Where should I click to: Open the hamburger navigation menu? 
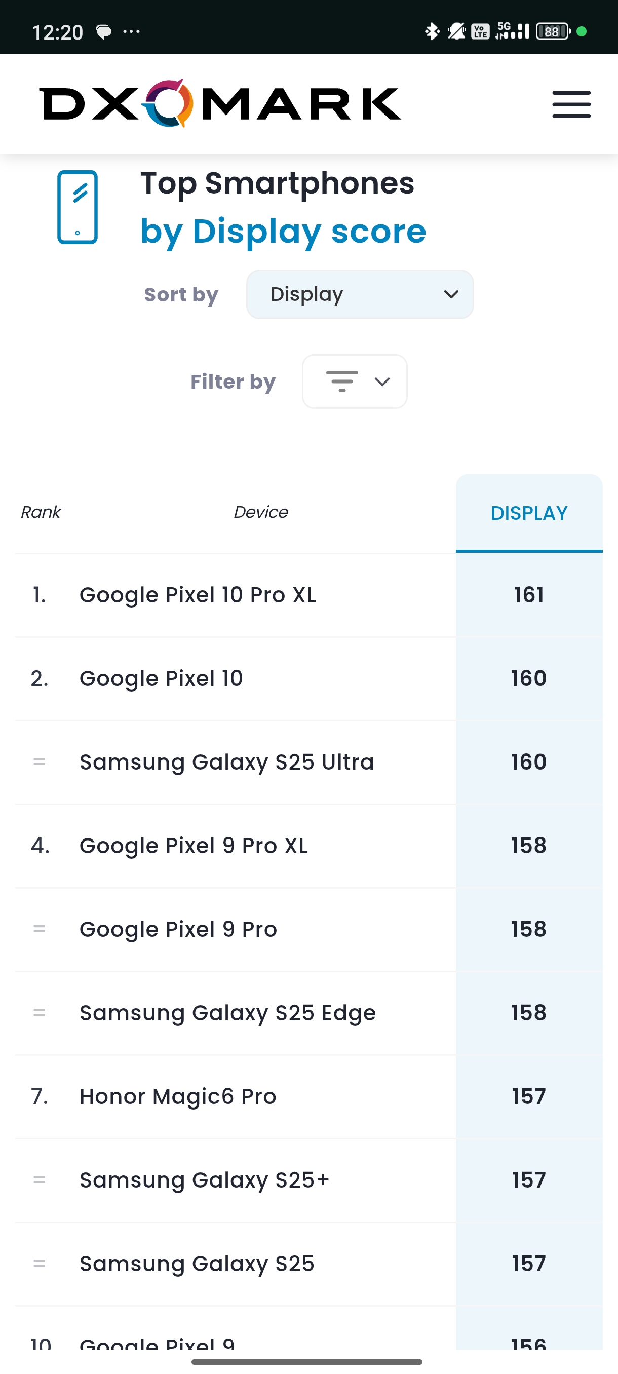click(571, 104)
